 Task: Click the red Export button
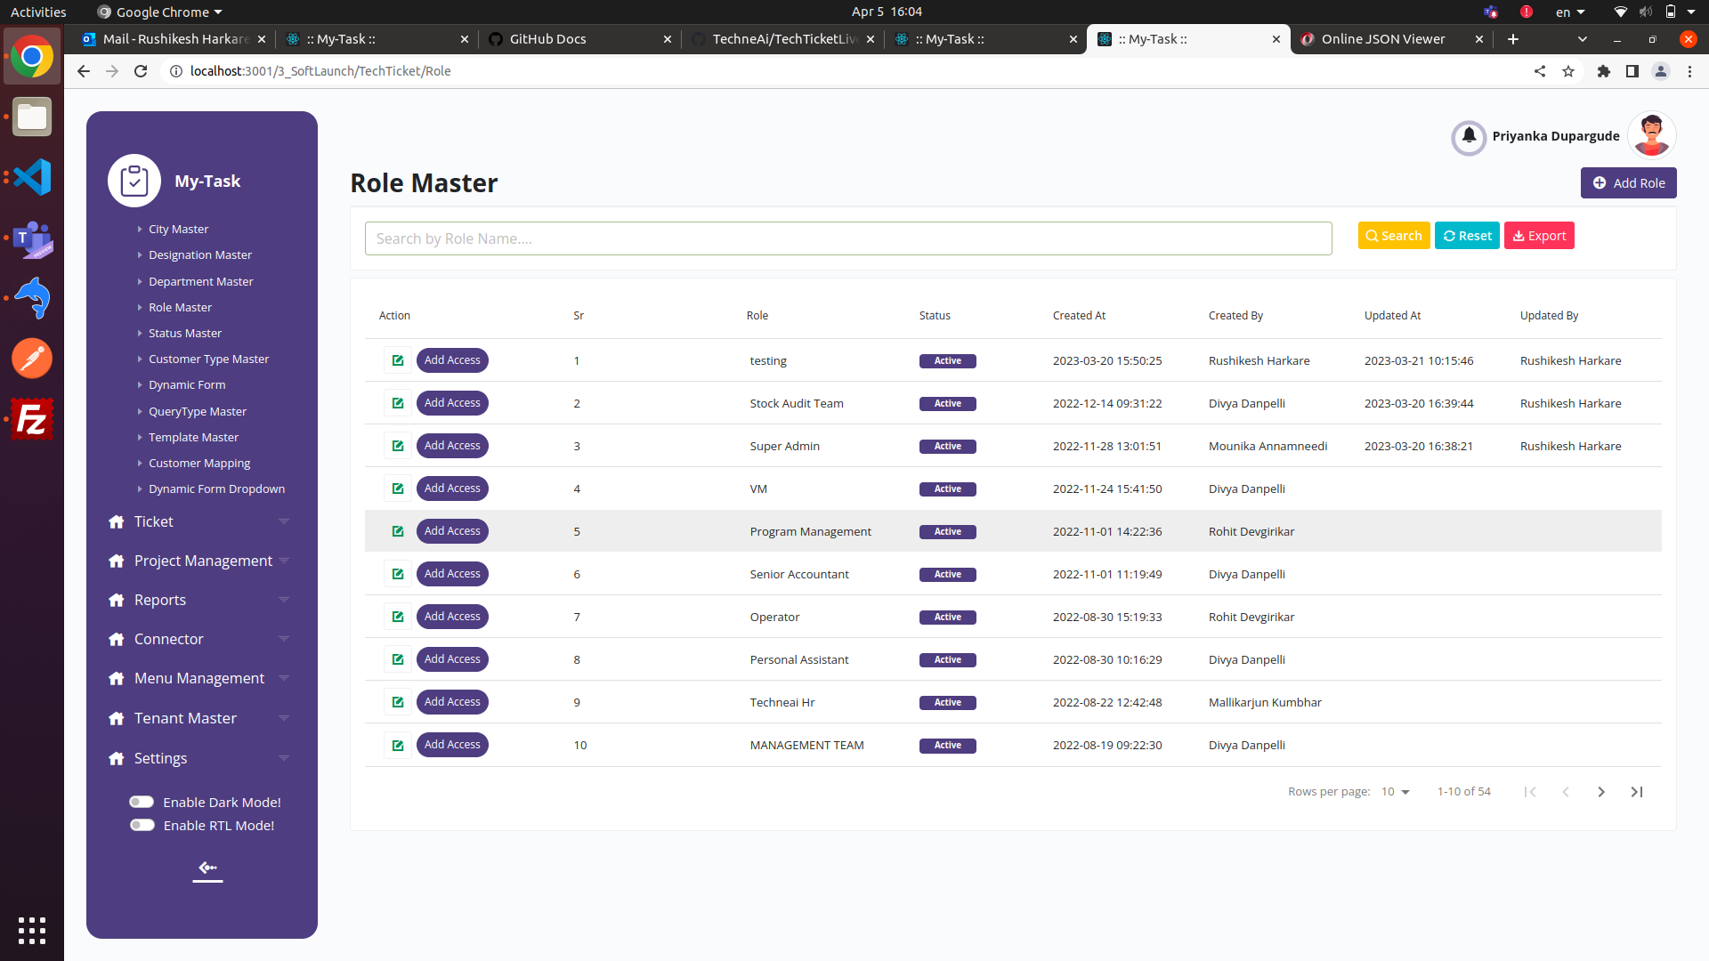(x=1539, y=236)
